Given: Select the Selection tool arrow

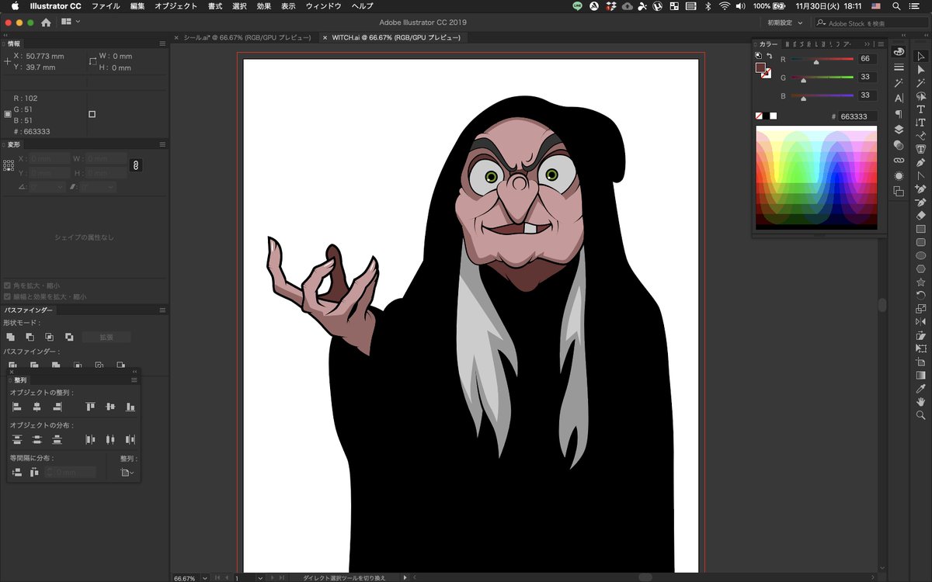Looking at the screenshot, I should click(921, 56).
